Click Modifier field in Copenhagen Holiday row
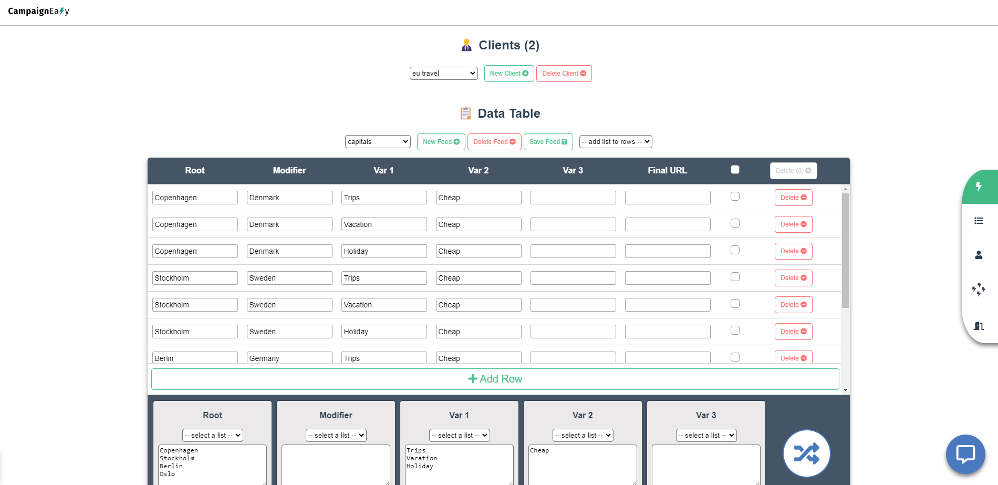The width and height of the screenshot is (998, 485). coord(289,251)
